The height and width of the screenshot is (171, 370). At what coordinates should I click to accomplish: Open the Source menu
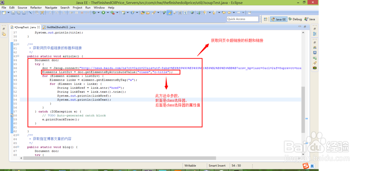click(23, 7)
